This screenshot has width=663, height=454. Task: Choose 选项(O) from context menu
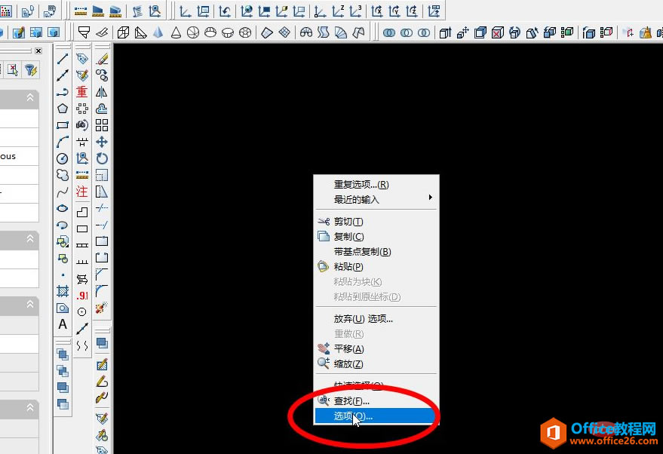tap(376, 416)
